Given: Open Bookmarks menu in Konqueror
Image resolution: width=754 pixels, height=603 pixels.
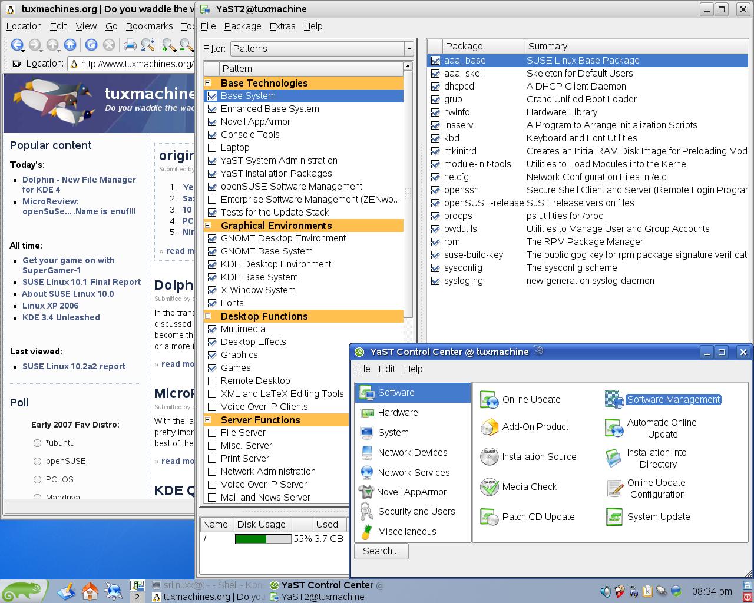Looking at the screenshot, I should pos(149,26).
